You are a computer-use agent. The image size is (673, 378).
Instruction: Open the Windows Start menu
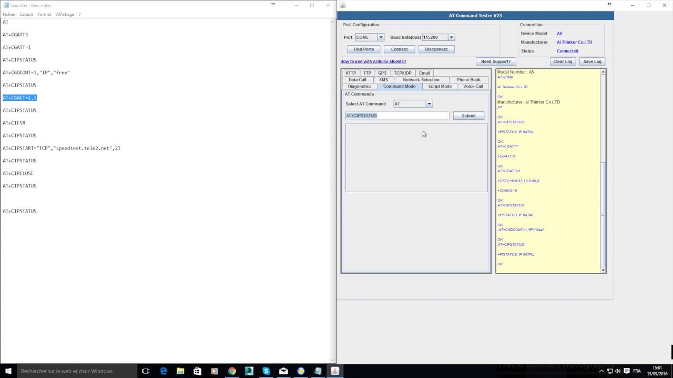click(8, 371)
